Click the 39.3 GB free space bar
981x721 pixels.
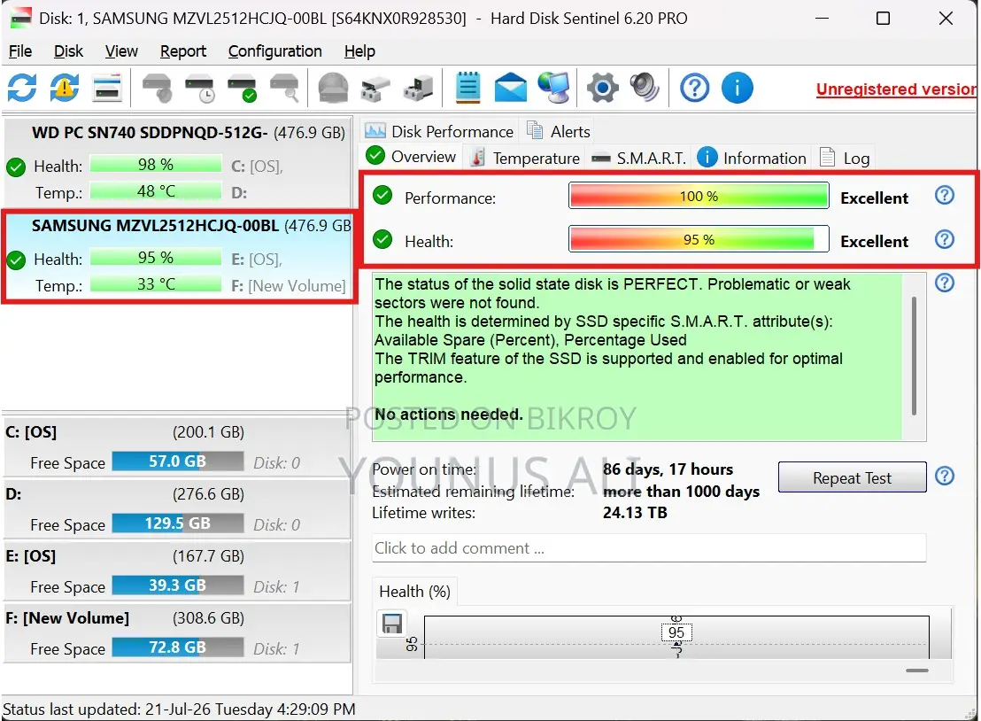coord(178,585)
